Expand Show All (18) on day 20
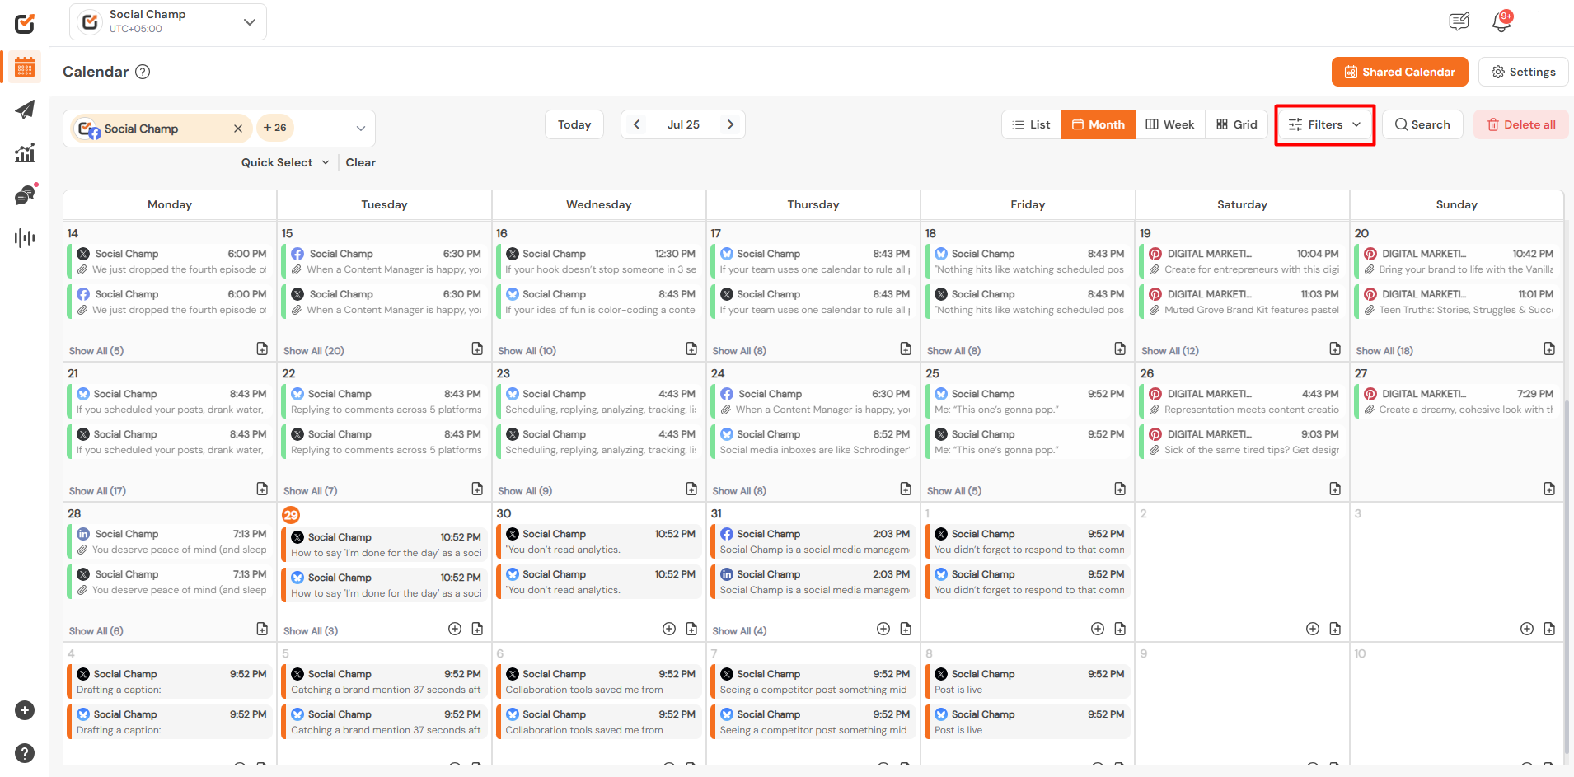This screenshot has width=1574, height=777. (1384, 351)
